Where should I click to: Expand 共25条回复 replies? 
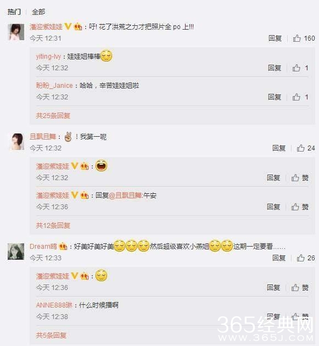coord(53,115)
